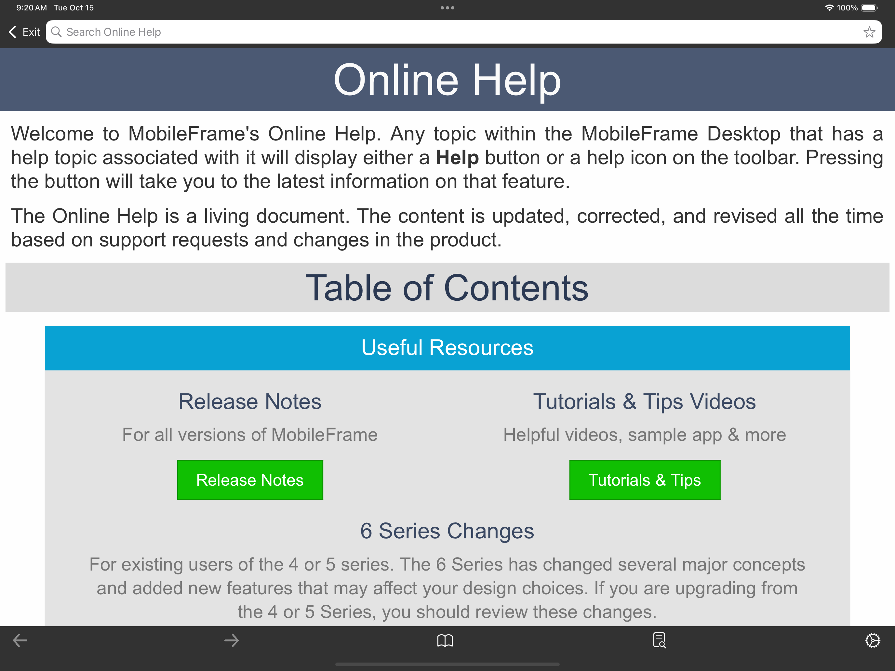Open settings gear icon in bottom bar
Screen dimensions: 895x671
872,640
